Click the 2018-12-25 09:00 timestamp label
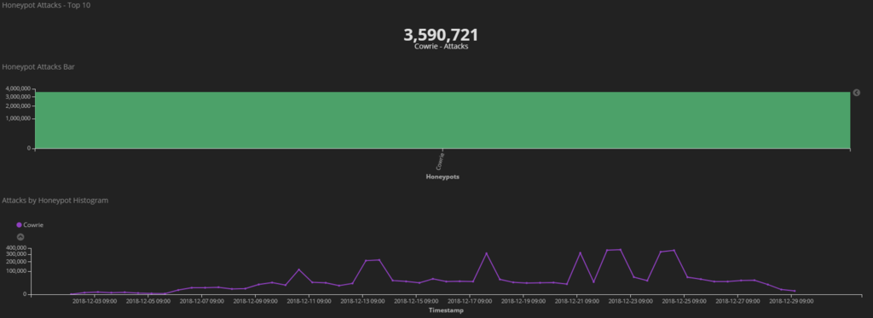 click(x=684, y=301)
